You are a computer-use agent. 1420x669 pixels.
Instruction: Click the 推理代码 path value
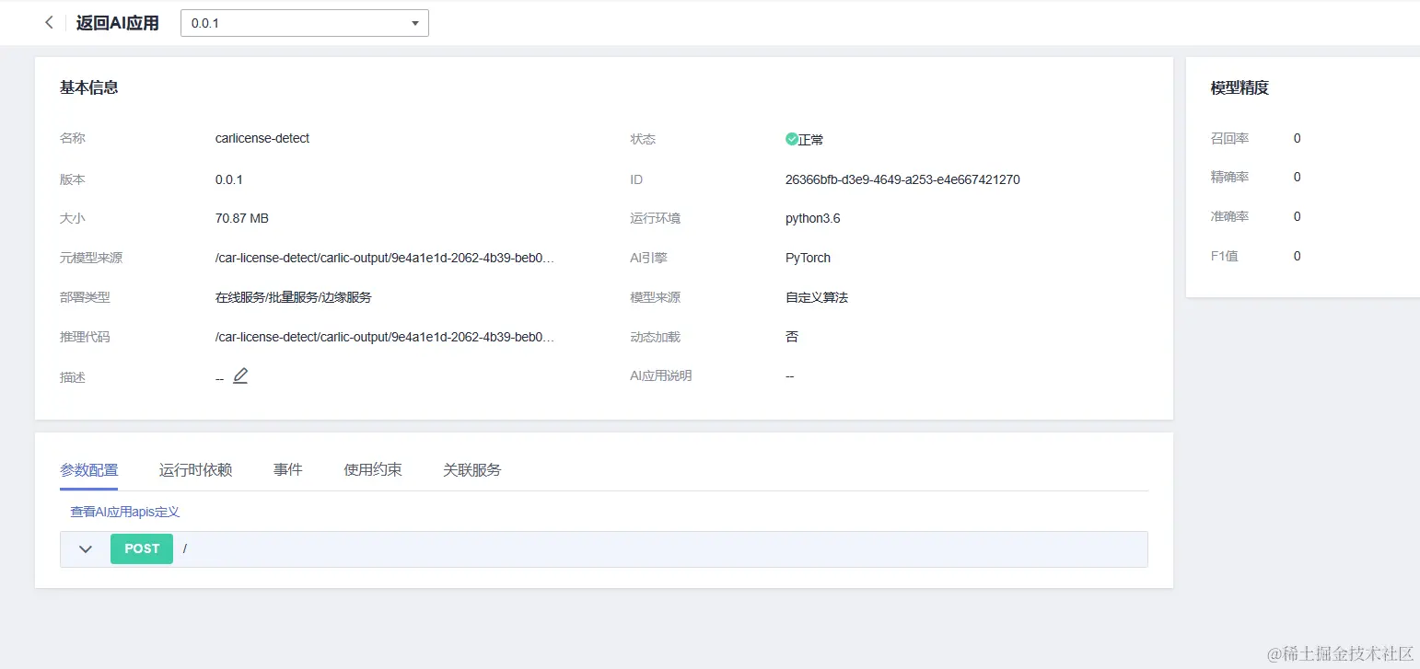[x=385, y=337]
